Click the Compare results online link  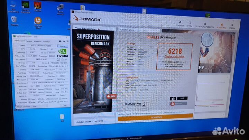point(172,56)
